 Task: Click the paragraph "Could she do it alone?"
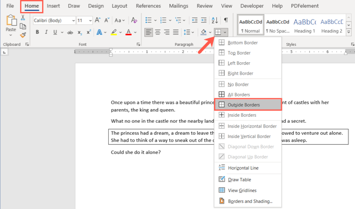coord(136,152)
